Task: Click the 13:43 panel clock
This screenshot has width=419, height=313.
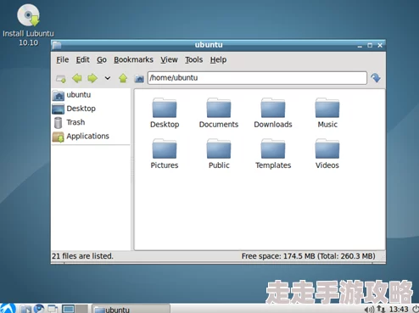Action: pyautogui.click(x=399, y=310)
